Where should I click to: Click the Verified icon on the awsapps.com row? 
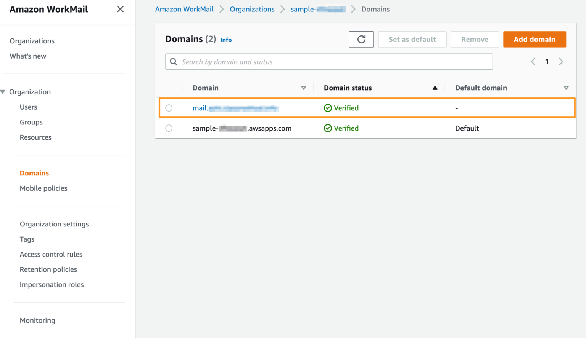pyautogui.click(x=328, y=128)
